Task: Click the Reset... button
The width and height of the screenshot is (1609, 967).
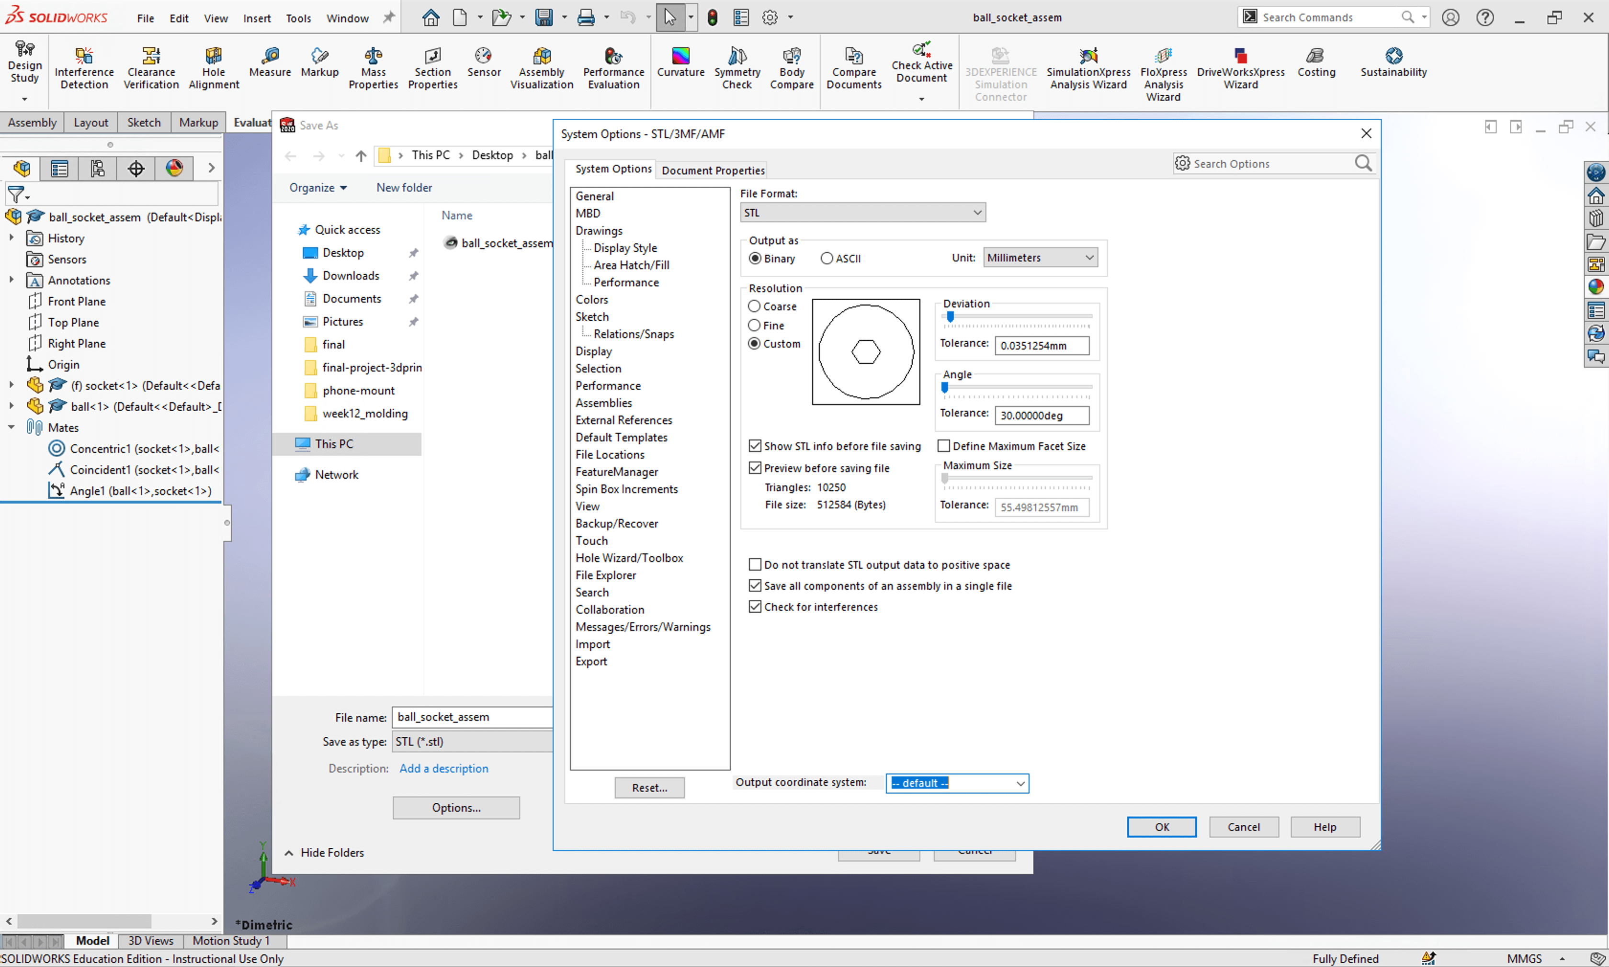Action: (649, 788)
